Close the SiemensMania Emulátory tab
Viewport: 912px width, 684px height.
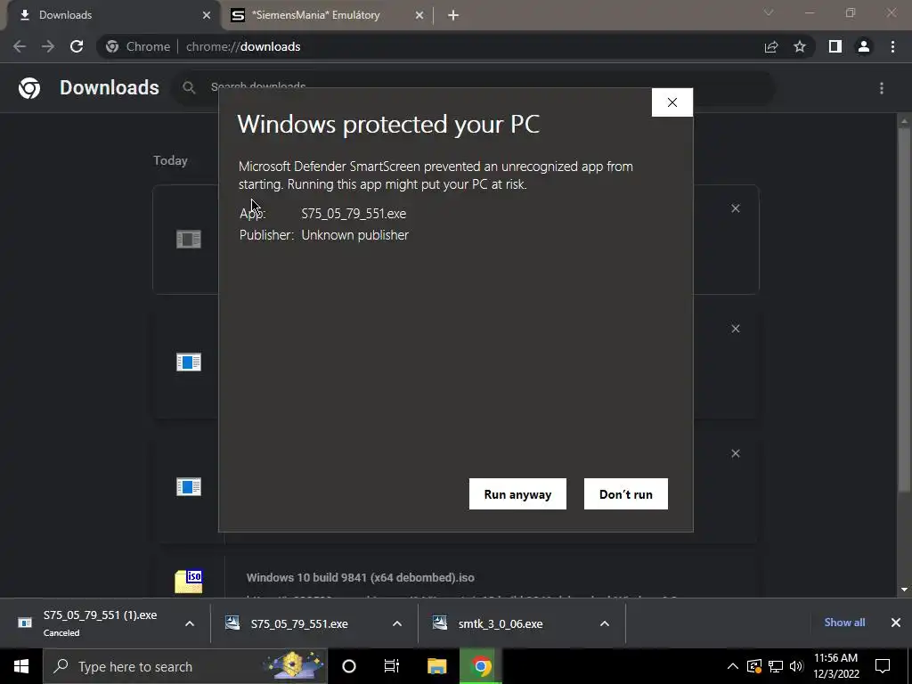pos(419,15)
